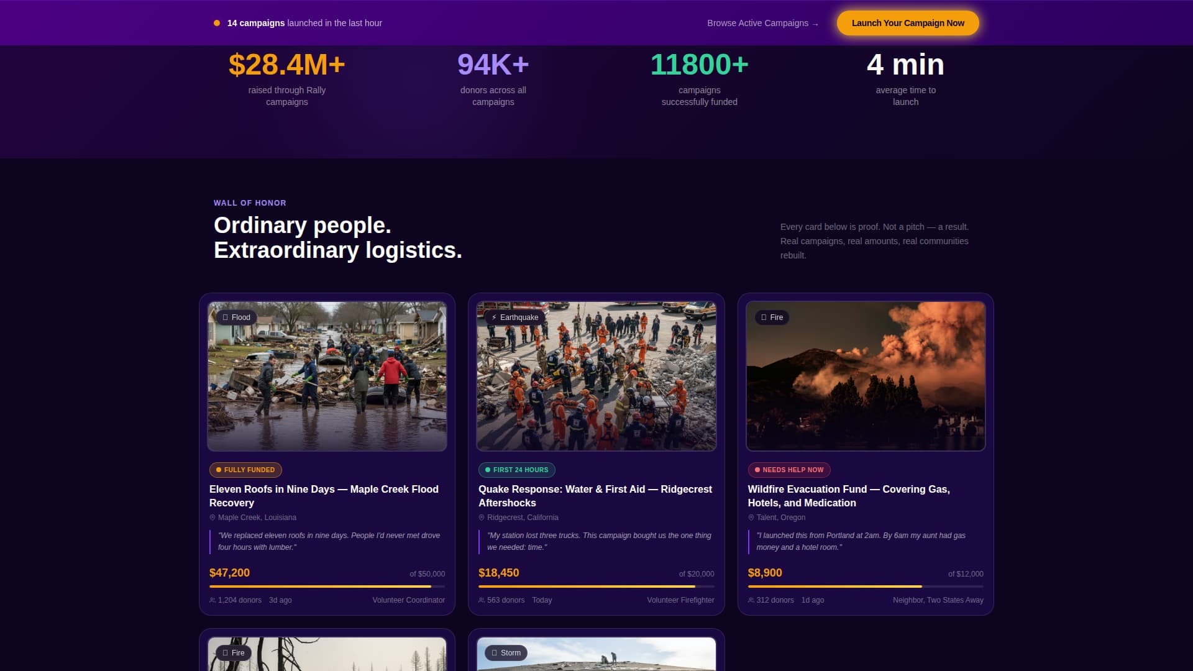Open the Ridgecrest earthquake responders photo
Screen dimensions: 1193x671
[x=596, y=377]
